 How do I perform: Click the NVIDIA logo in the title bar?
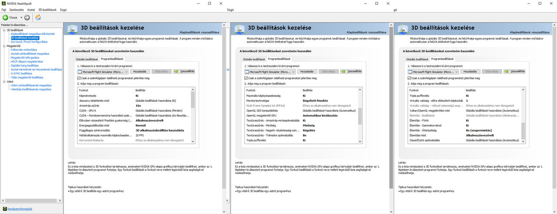(3, 3)
